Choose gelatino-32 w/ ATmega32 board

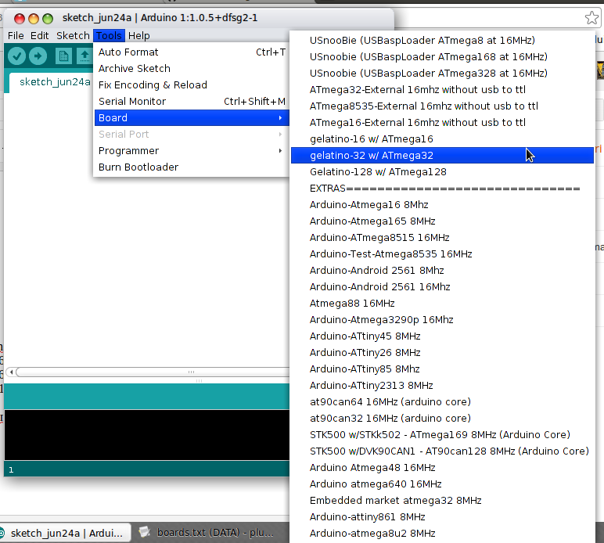click(442, 155)
